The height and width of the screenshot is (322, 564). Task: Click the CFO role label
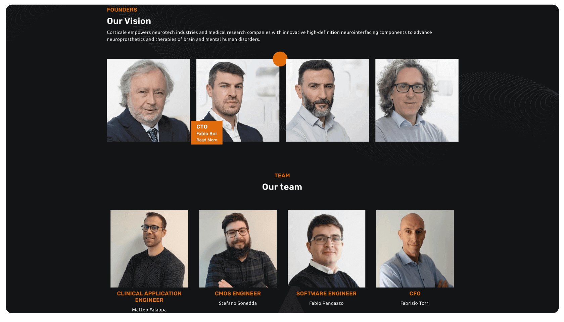[415, 293]
